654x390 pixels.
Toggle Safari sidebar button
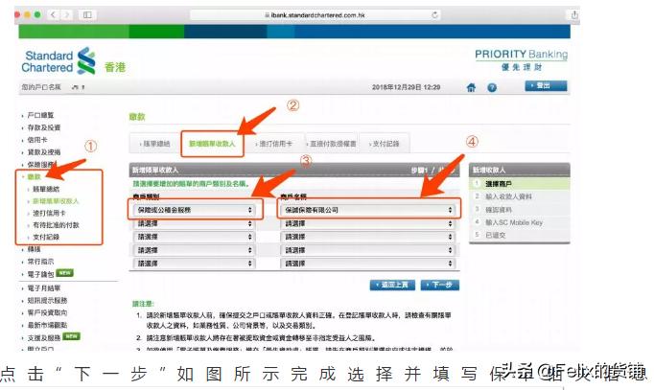pyautogui.click(x=88, y=15)
